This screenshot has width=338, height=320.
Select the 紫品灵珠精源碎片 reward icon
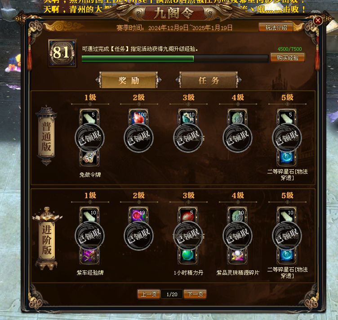237,256
